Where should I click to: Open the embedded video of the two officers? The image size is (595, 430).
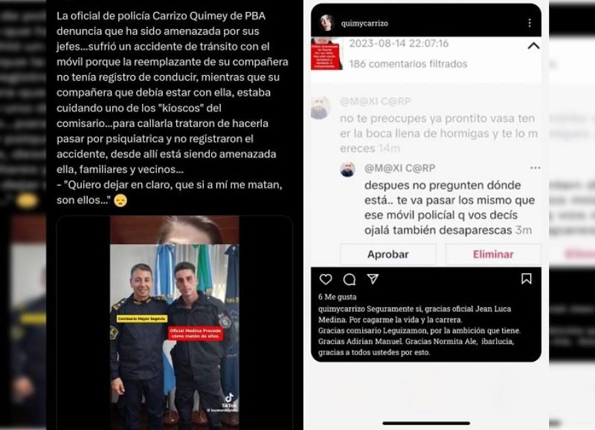(x=175, y=322)
